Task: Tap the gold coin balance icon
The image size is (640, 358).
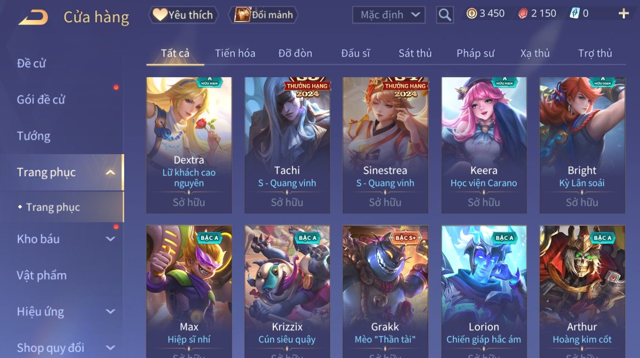Action: point(472,14)
